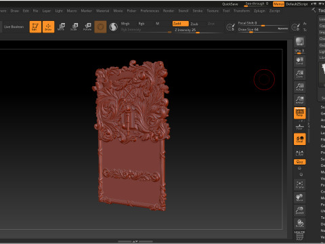Toggle the Live Boolean button

coord(14,27)
